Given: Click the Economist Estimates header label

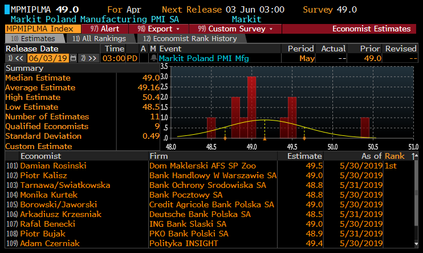Looking at the screenshot, I should (x=371, y=29).
